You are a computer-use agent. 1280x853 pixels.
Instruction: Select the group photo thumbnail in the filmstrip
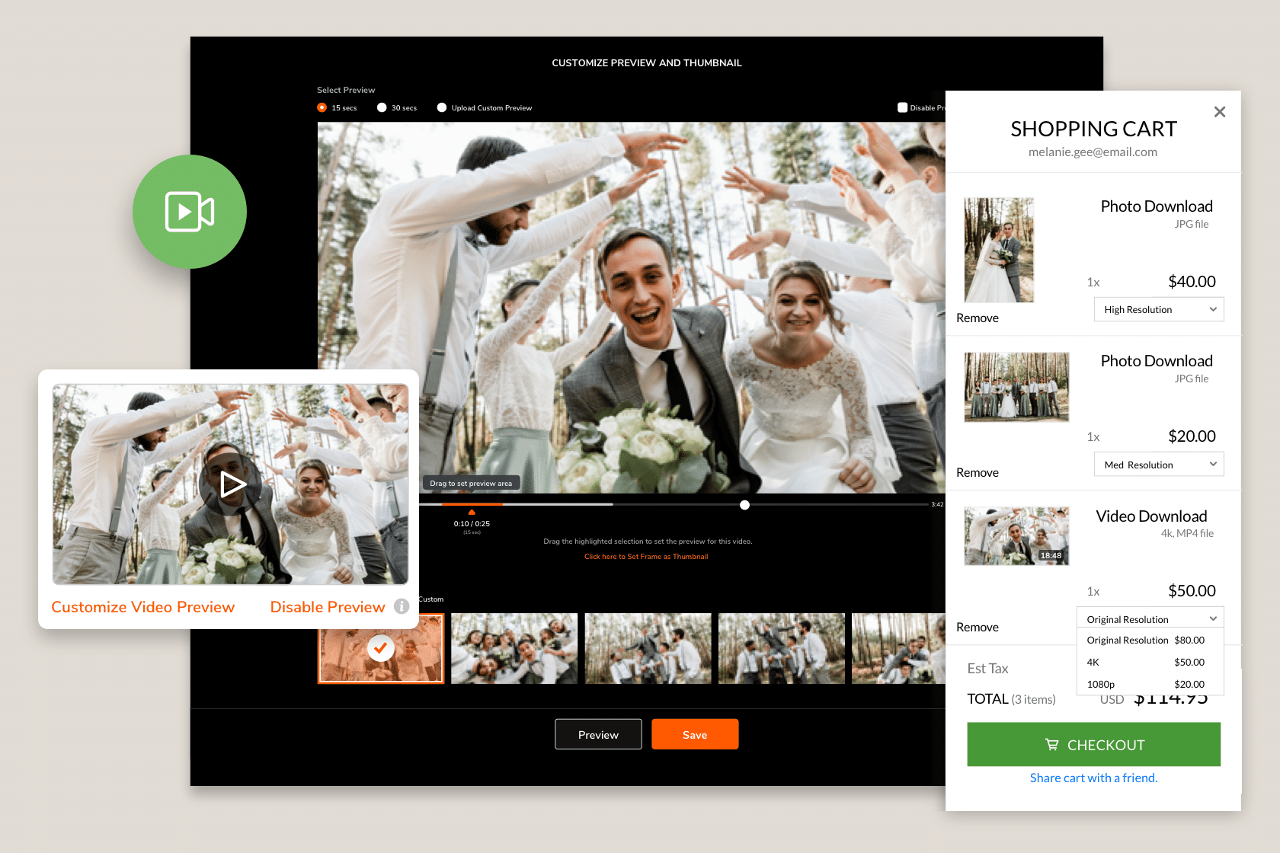pos(514,648)
